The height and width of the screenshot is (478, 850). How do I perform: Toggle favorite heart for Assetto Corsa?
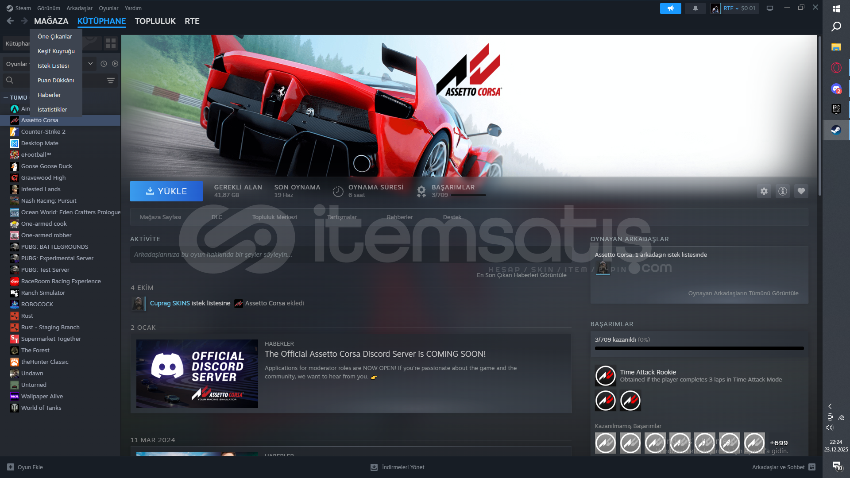coord(801,191)
